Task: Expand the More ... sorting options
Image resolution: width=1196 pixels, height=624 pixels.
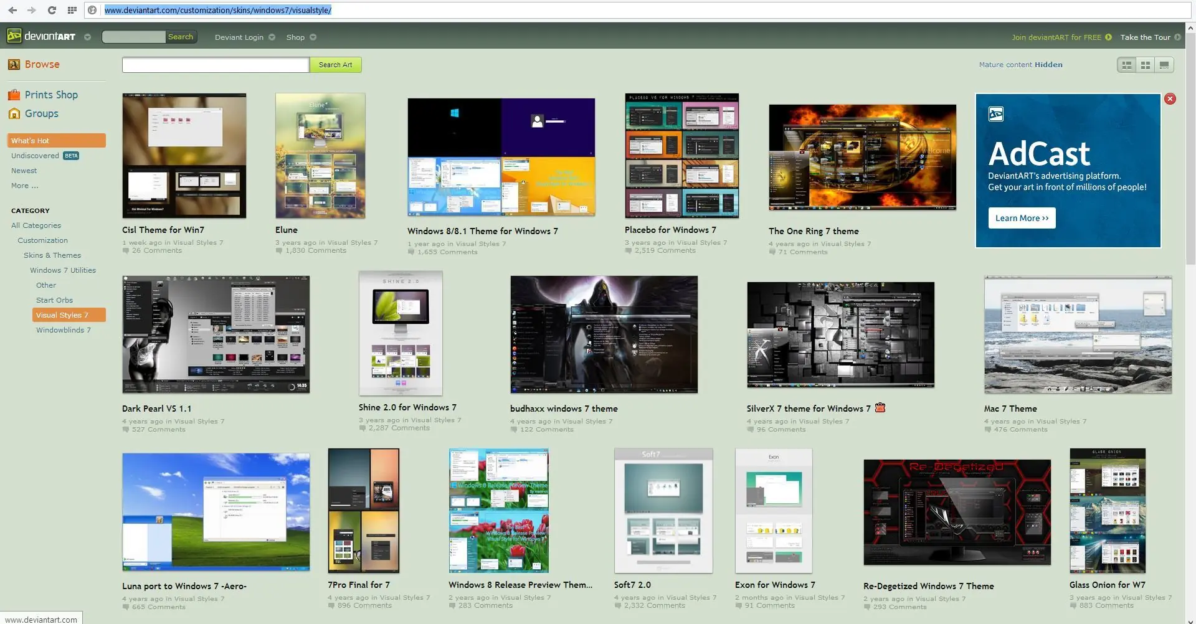Action: point(24,186)
